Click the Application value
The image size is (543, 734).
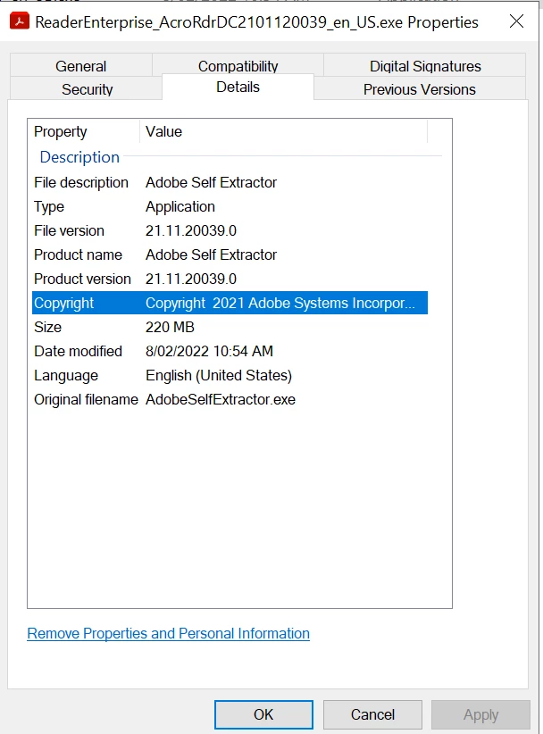[180, 206]
